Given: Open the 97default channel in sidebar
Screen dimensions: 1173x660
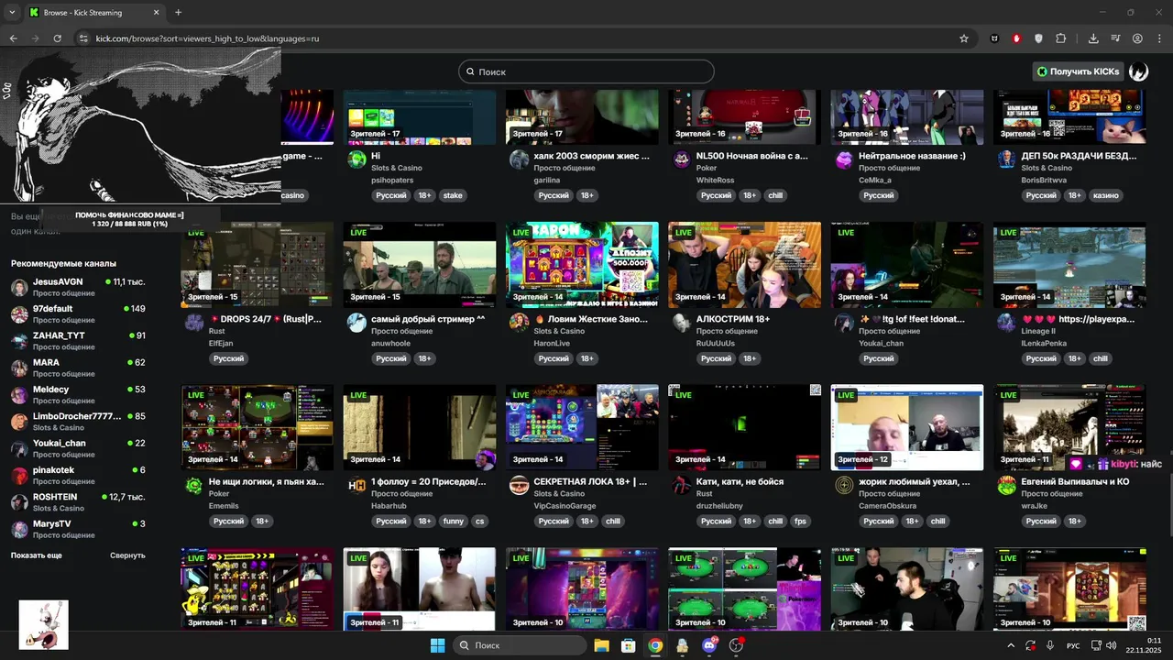Looking at the screenshot, I should pos(78,313).
